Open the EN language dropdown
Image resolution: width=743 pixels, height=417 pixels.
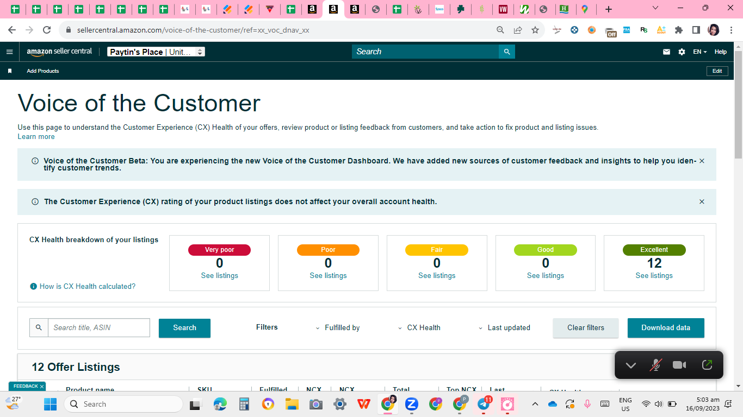click(x=700, y=52)
